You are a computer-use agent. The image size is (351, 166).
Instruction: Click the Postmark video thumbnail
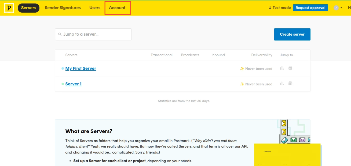[x=287, y=155]
